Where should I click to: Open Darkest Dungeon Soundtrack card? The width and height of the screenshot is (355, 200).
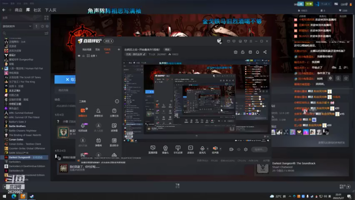click(x=301, y=167)
